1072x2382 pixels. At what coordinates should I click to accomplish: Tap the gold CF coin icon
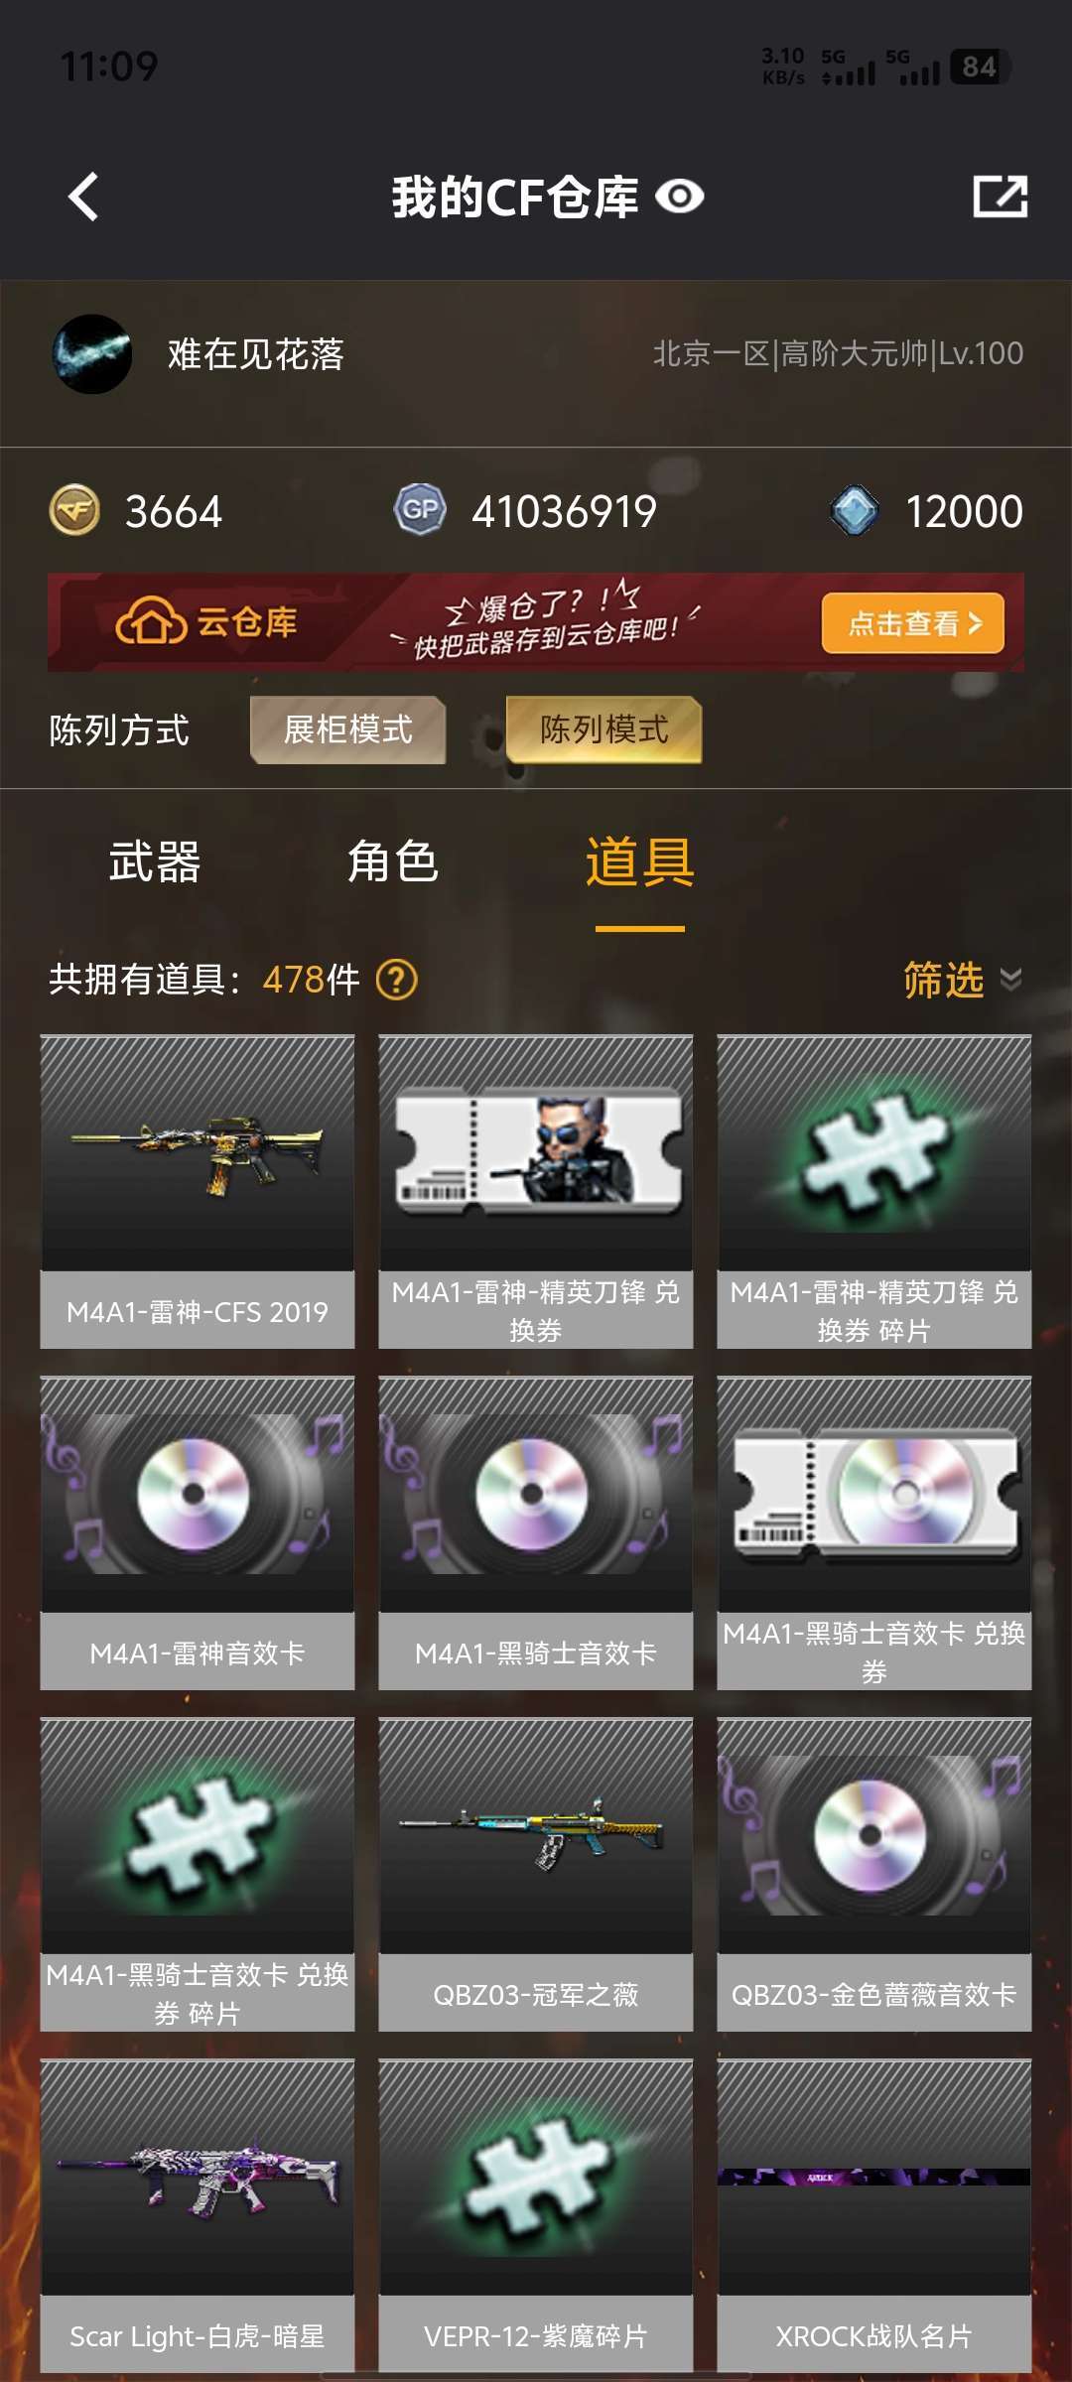(x=74, y=511)
